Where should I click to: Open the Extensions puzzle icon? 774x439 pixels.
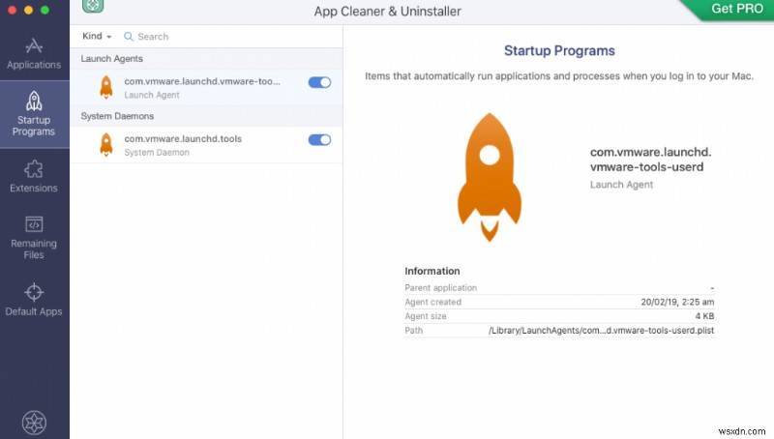[x=34, y=169]
